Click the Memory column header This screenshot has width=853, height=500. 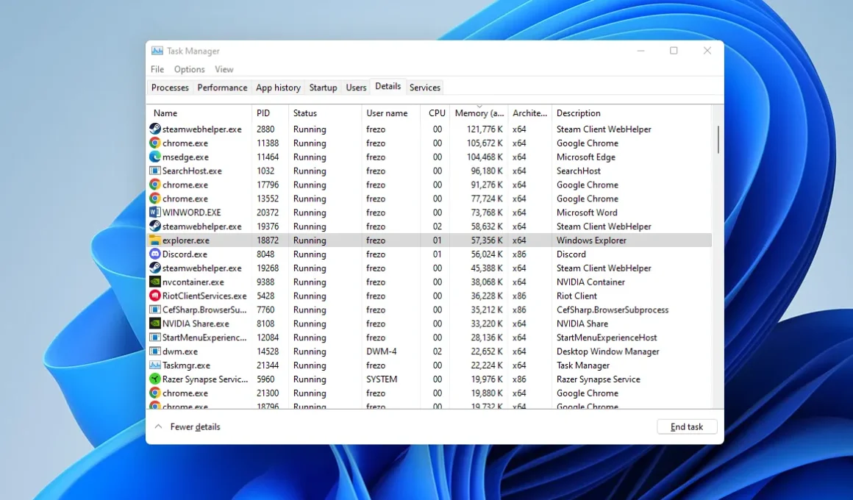479,113
